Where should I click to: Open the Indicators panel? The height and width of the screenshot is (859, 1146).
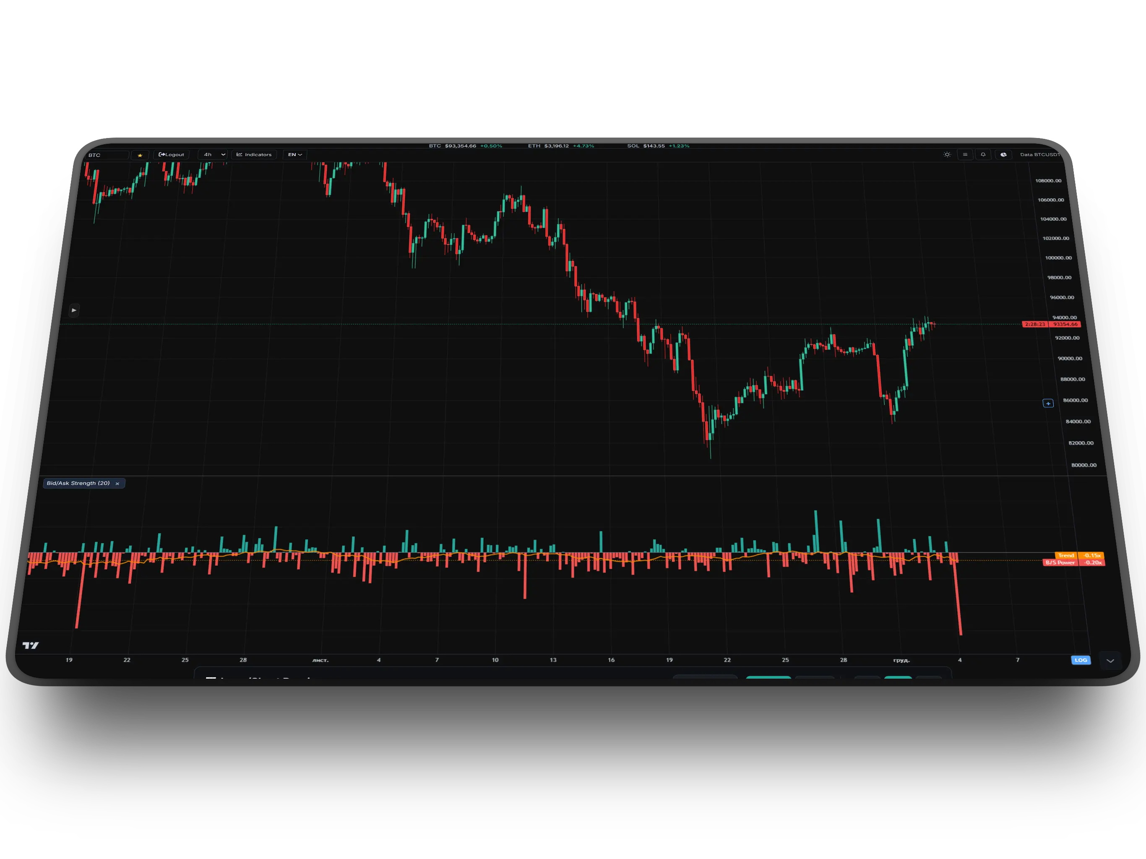click(x=254, y=154)
